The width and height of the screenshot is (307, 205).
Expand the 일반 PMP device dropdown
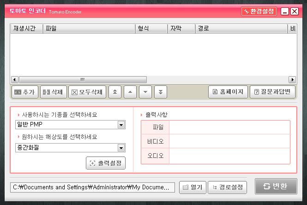121,125
